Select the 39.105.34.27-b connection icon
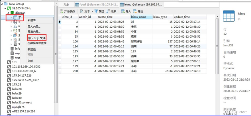The image size is (251, 116). point(9,8)
